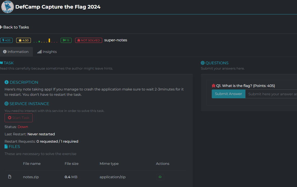Image resolution: width=297 pixels, height=187 pixels.
Task: Click the File size column header
Action: coord(72,164)
